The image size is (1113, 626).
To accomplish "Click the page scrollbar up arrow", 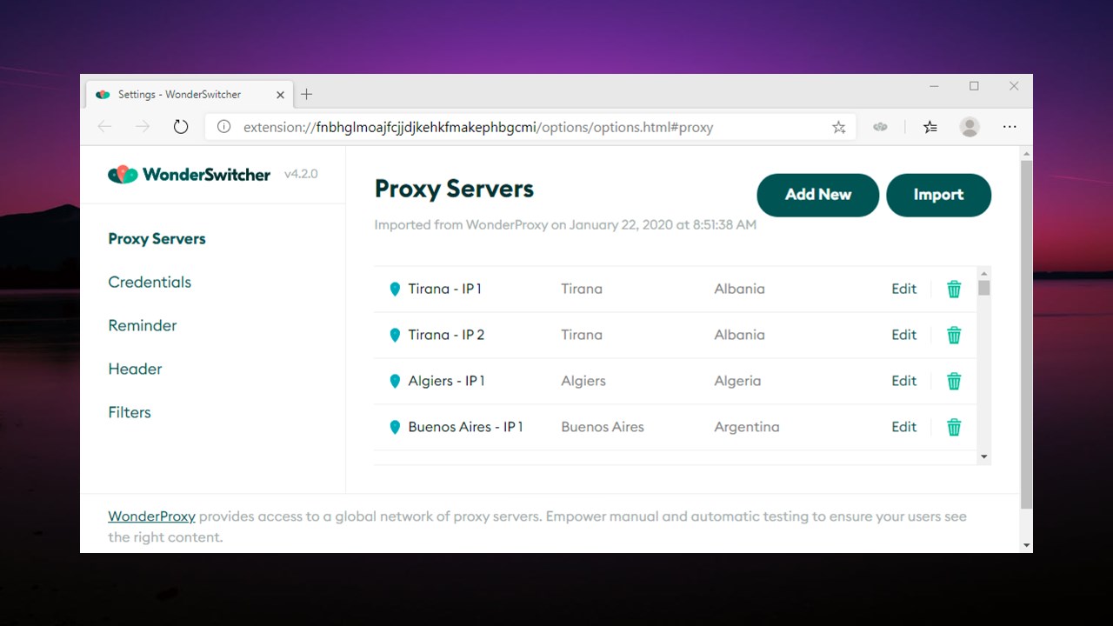I will pos(1026,153).
